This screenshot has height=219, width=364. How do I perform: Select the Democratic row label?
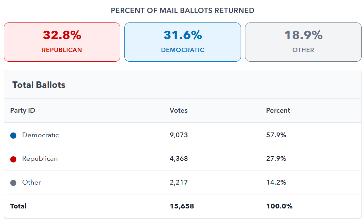click(x=41, y=135)
